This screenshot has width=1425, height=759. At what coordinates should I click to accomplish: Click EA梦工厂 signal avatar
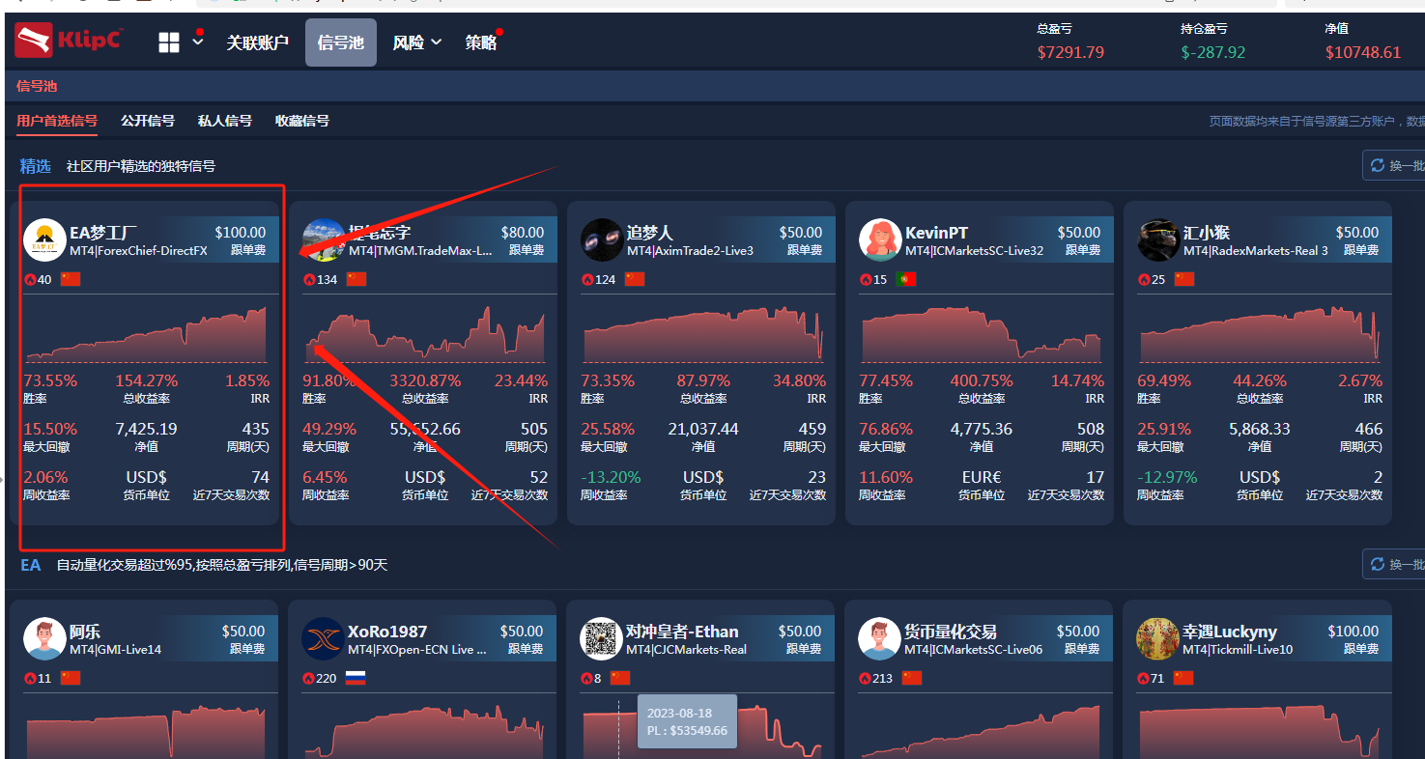pos(44,239)
